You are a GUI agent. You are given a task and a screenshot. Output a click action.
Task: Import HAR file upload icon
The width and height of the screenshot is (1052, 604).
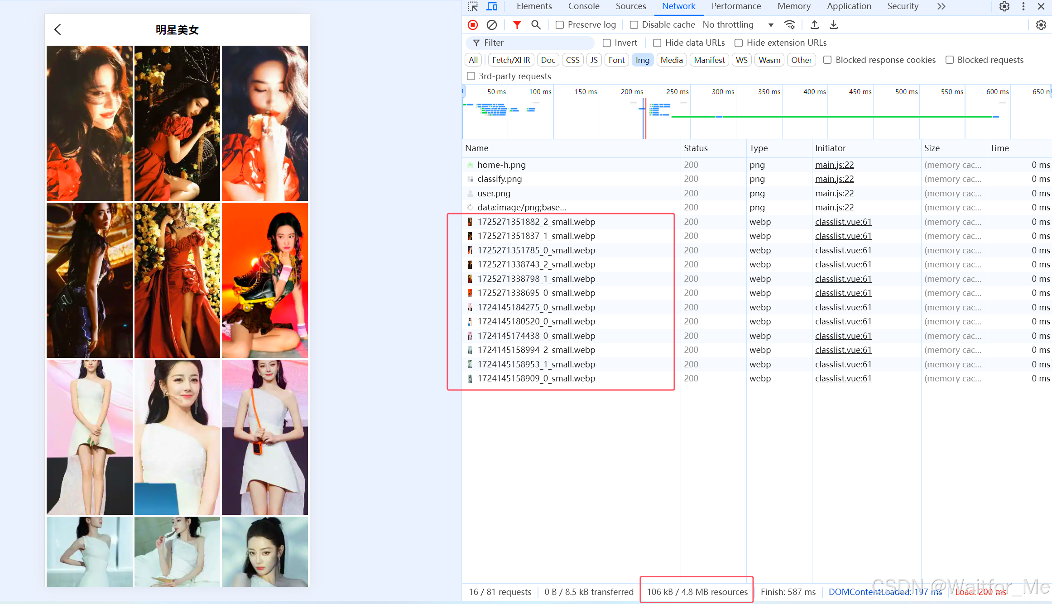click(815, 25)
